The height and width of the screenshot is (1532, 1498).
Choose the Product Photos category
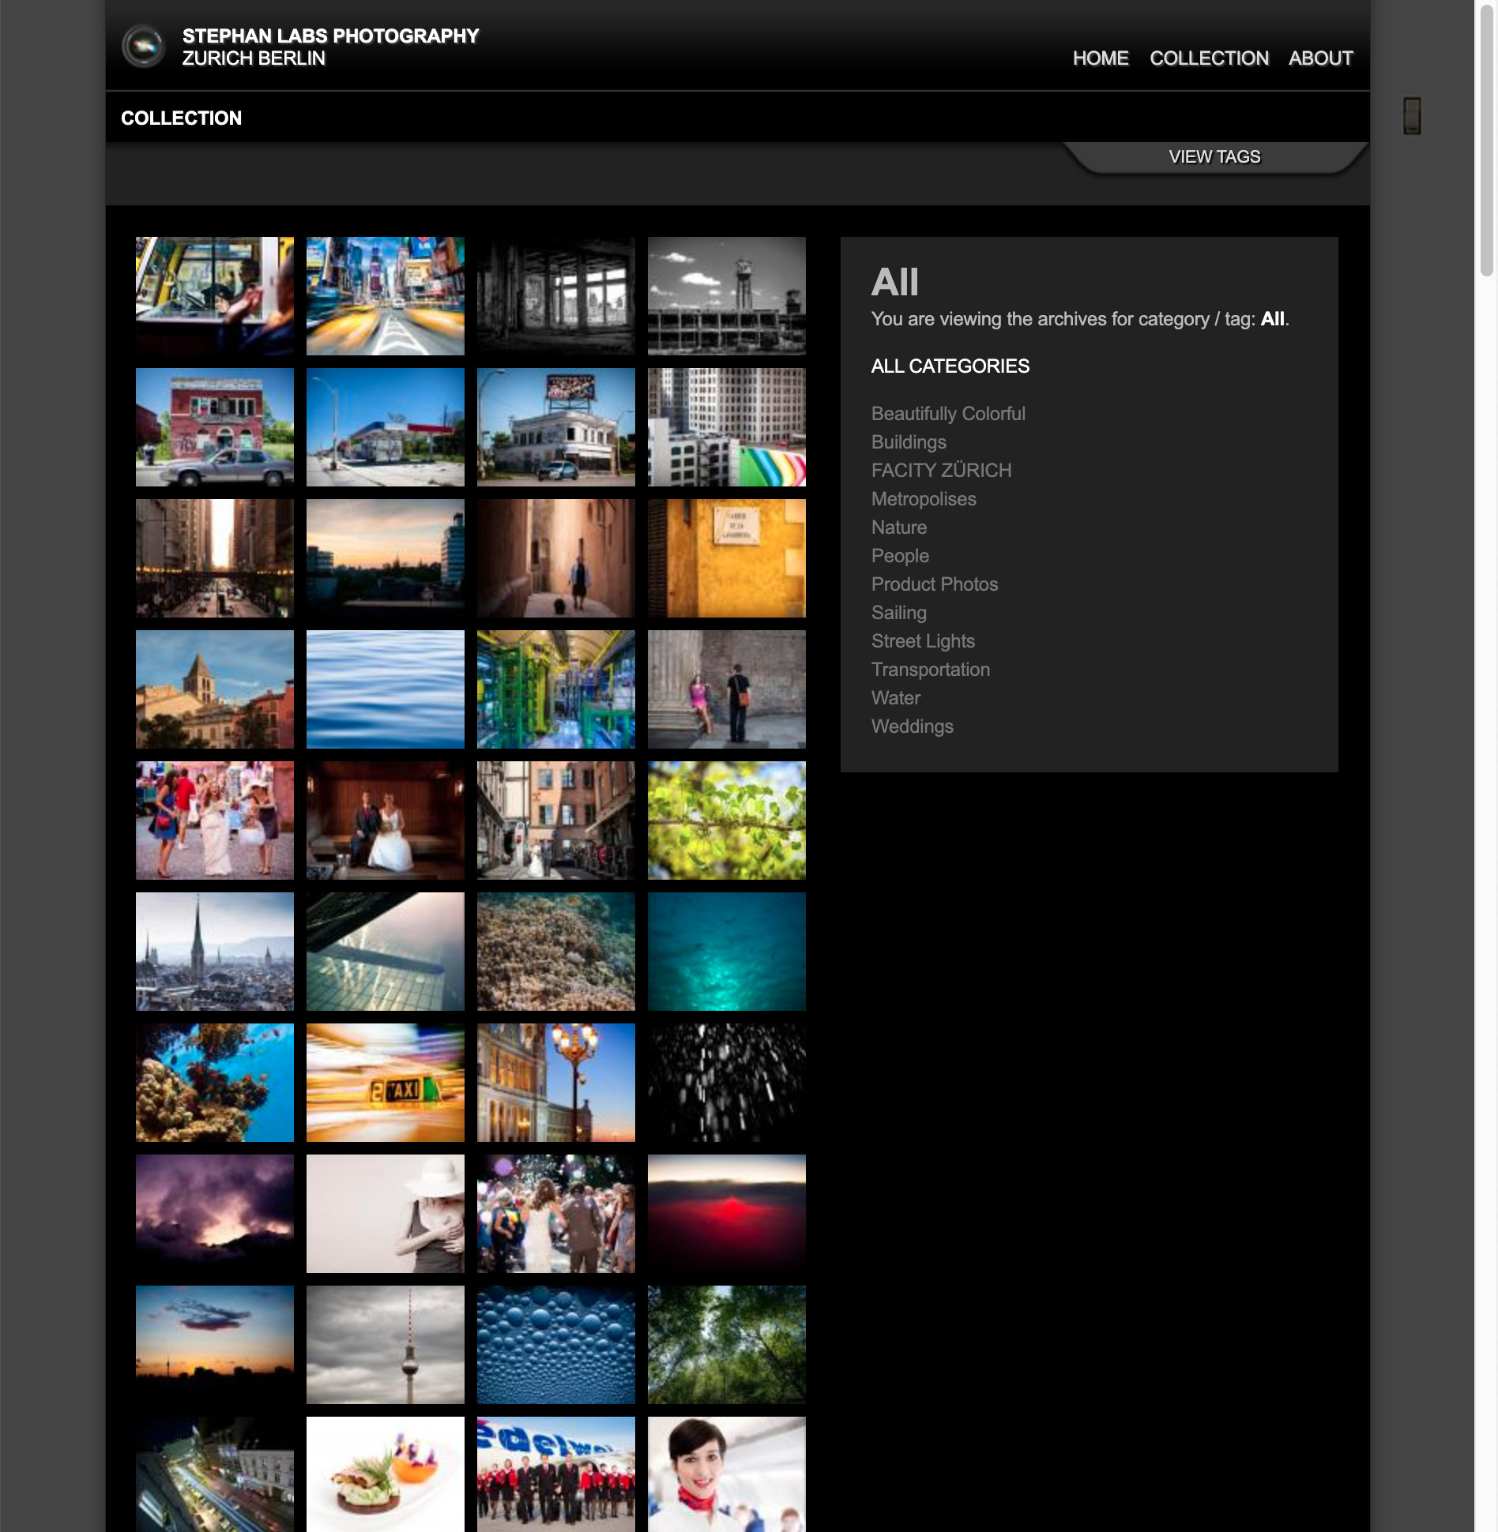pos(934,584)
